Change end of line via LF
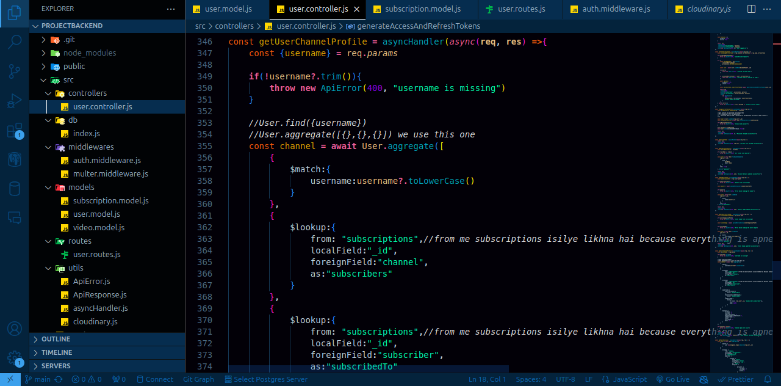This screenshot has width=781, height=386. [589, 379]
